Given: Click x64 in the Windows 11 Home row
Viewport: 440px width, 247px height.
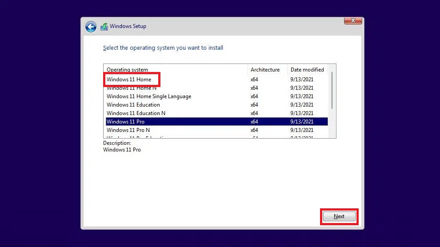Looking at the screenshot, I should coord(254,80).
